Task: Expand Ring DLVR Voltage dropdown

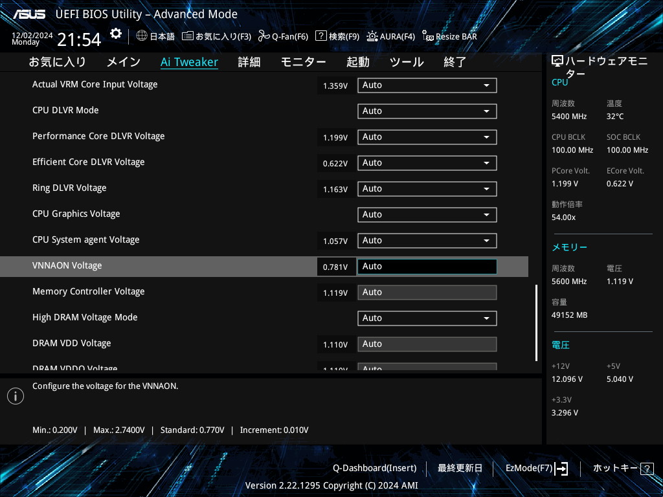Action: pyautogui.click(x=427, y=189)
